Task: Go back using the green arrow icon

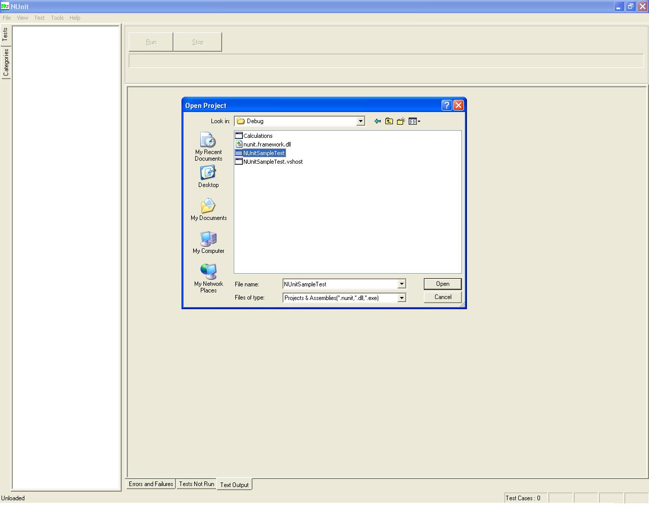Action: [x=377, y=121]
